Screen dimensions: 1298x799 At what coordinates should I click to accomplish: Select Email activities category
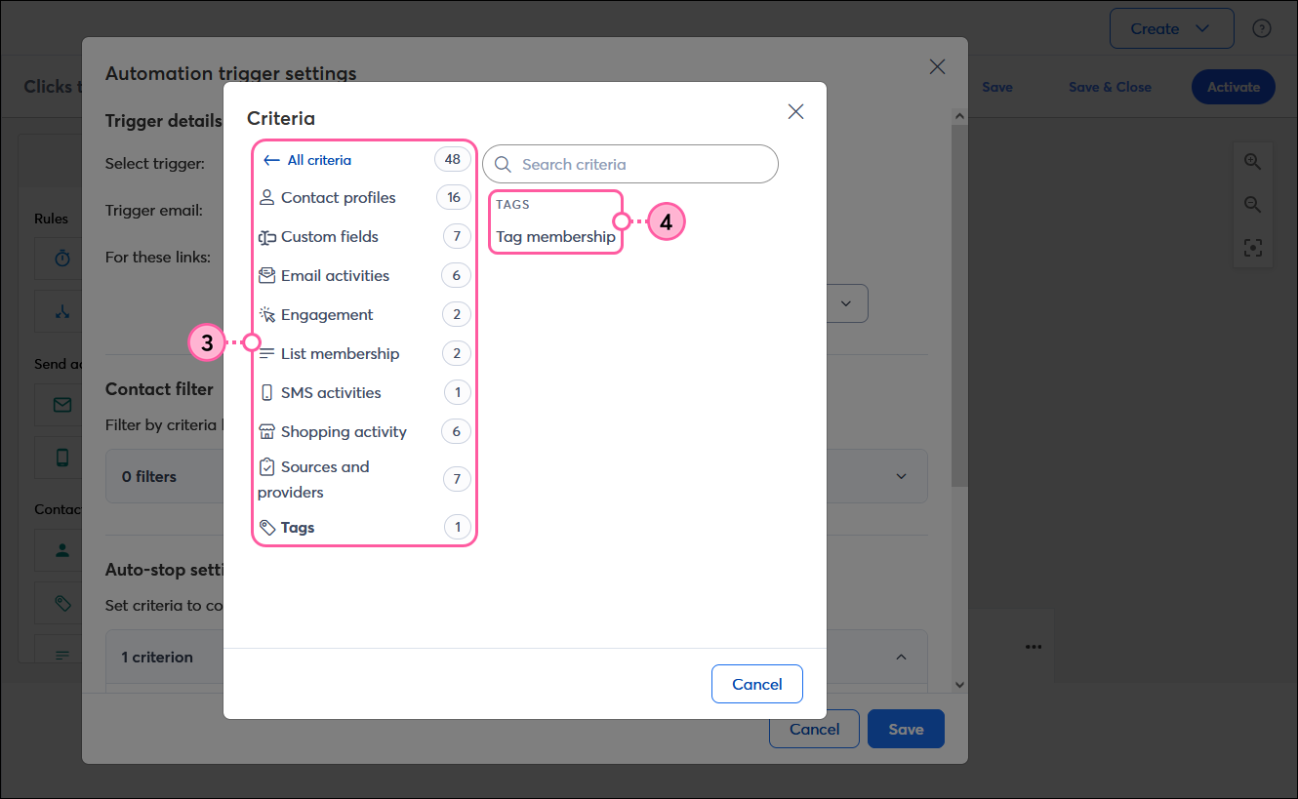tap(365, 275)
